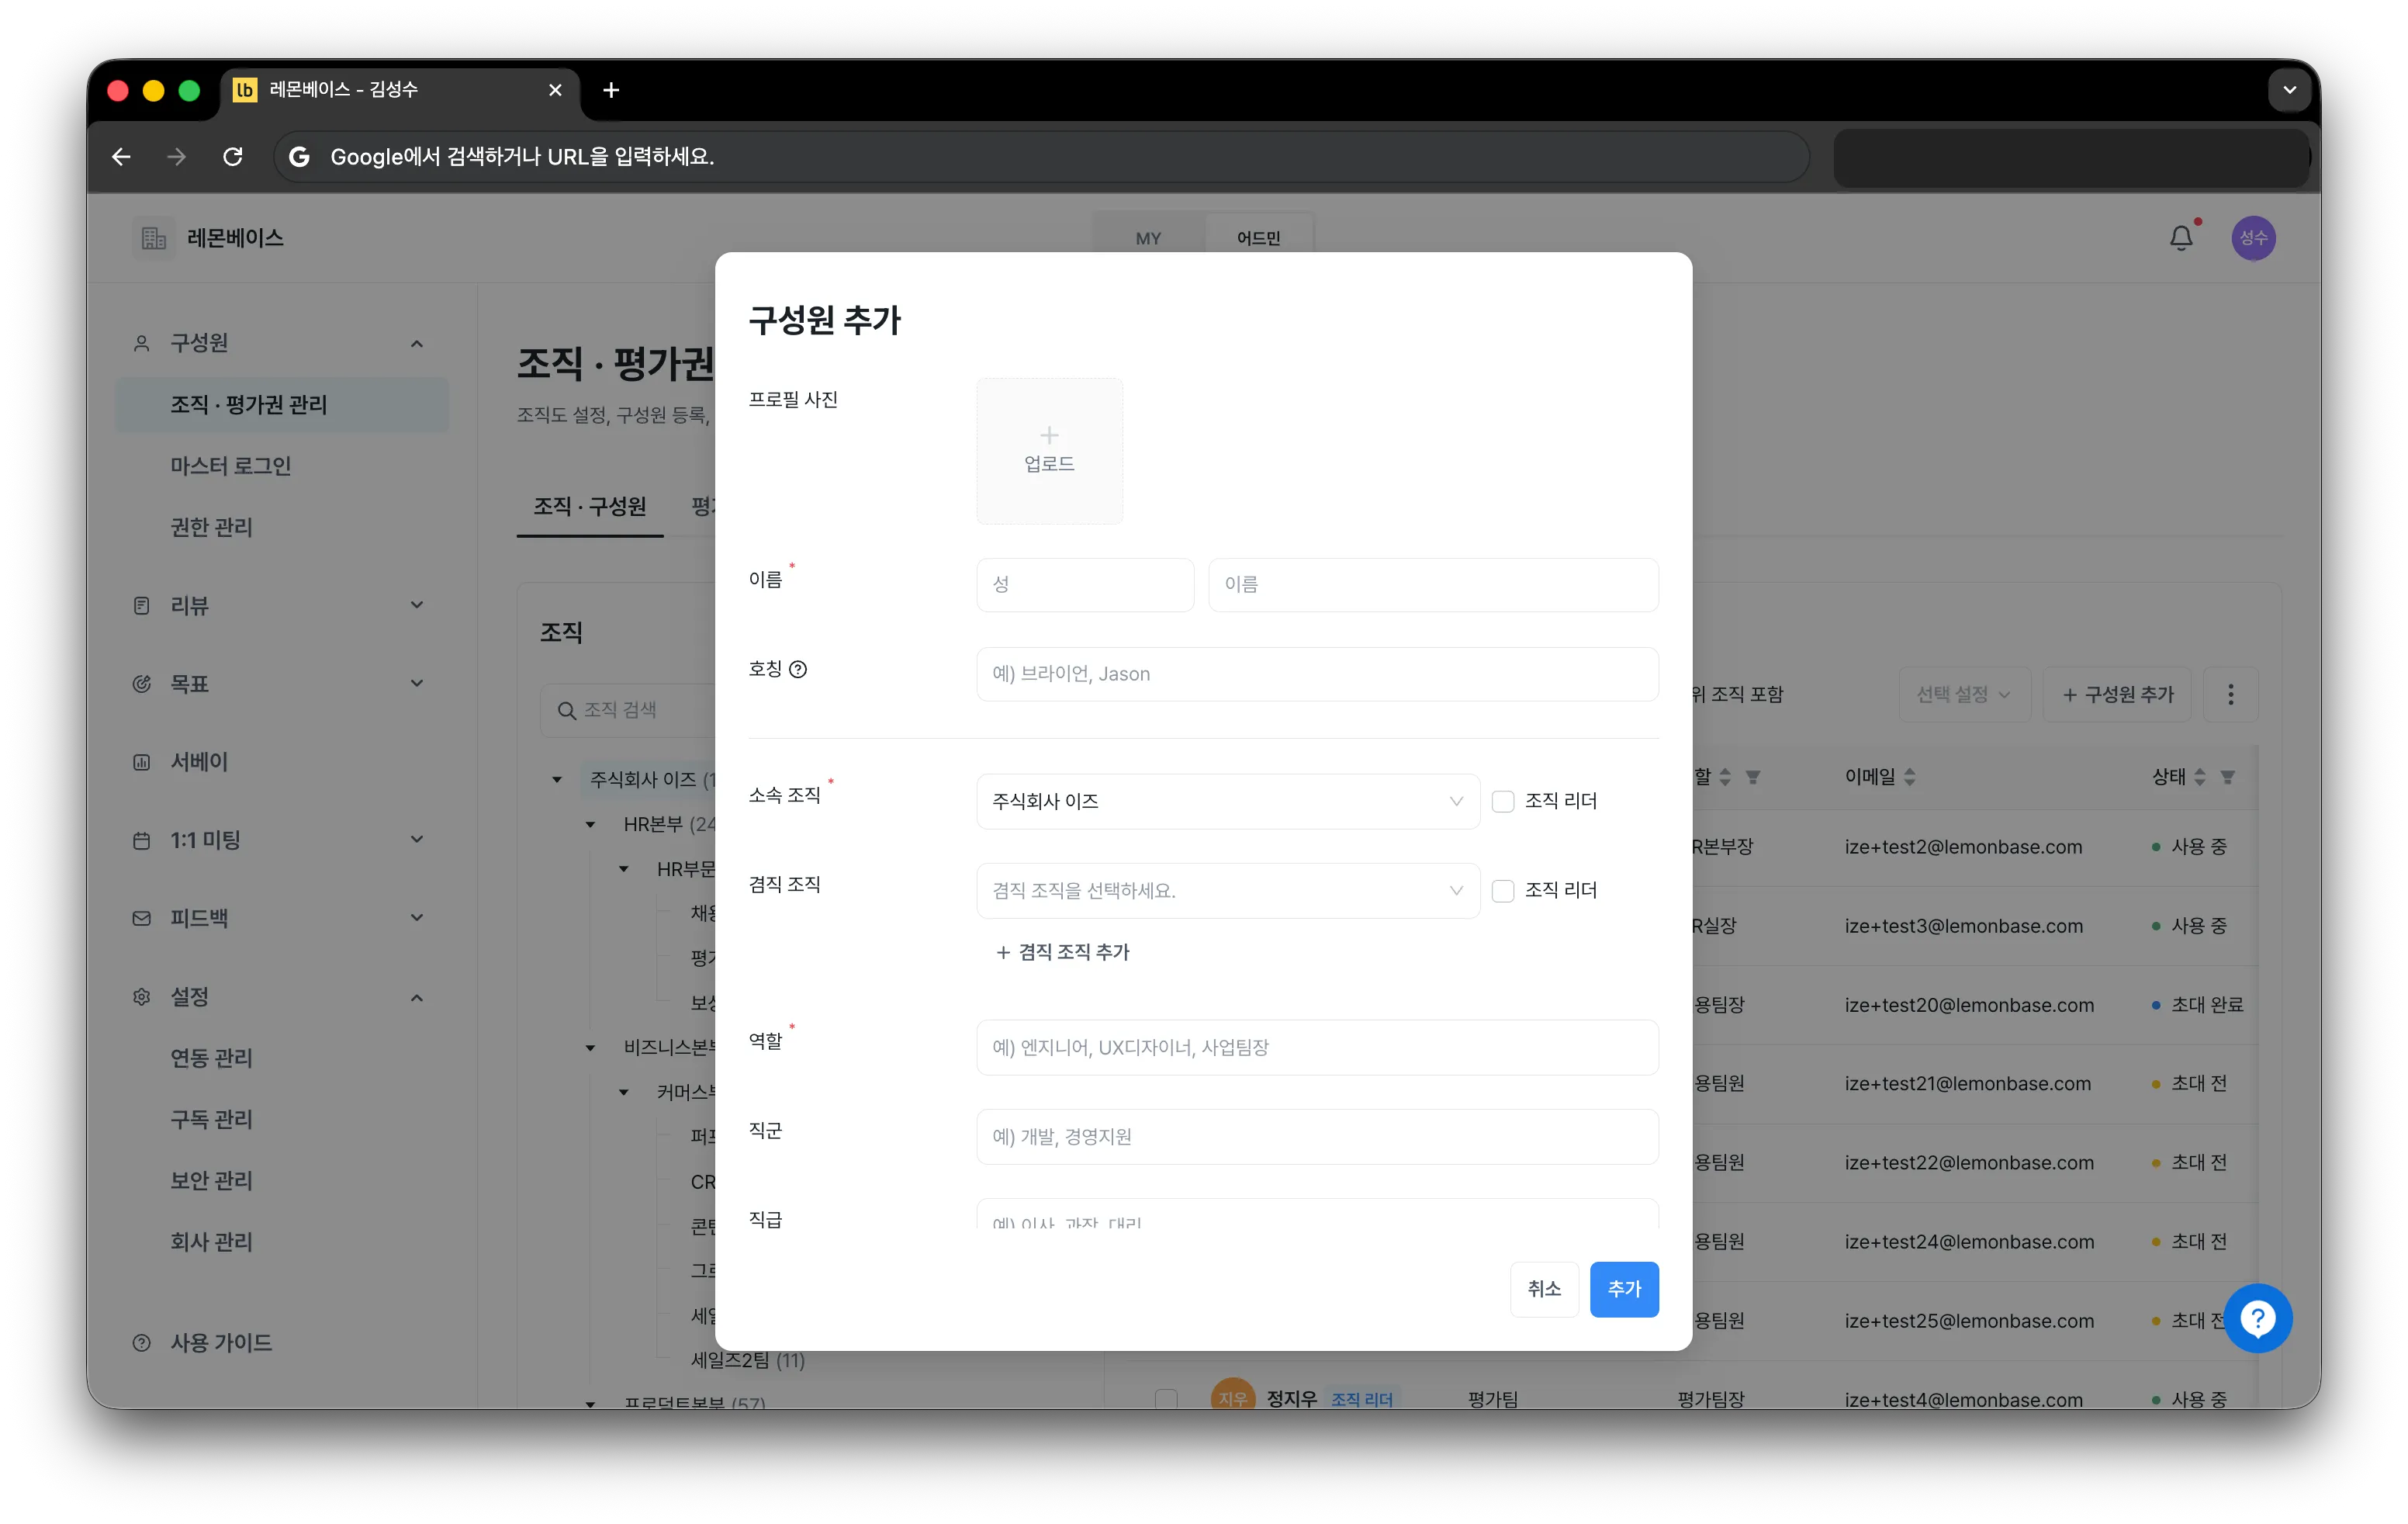The width and height of the screenshot is (2408, 1524).
Task: Open the three-dot more menu beside 구성원 추가
Action: (2230, 694)
